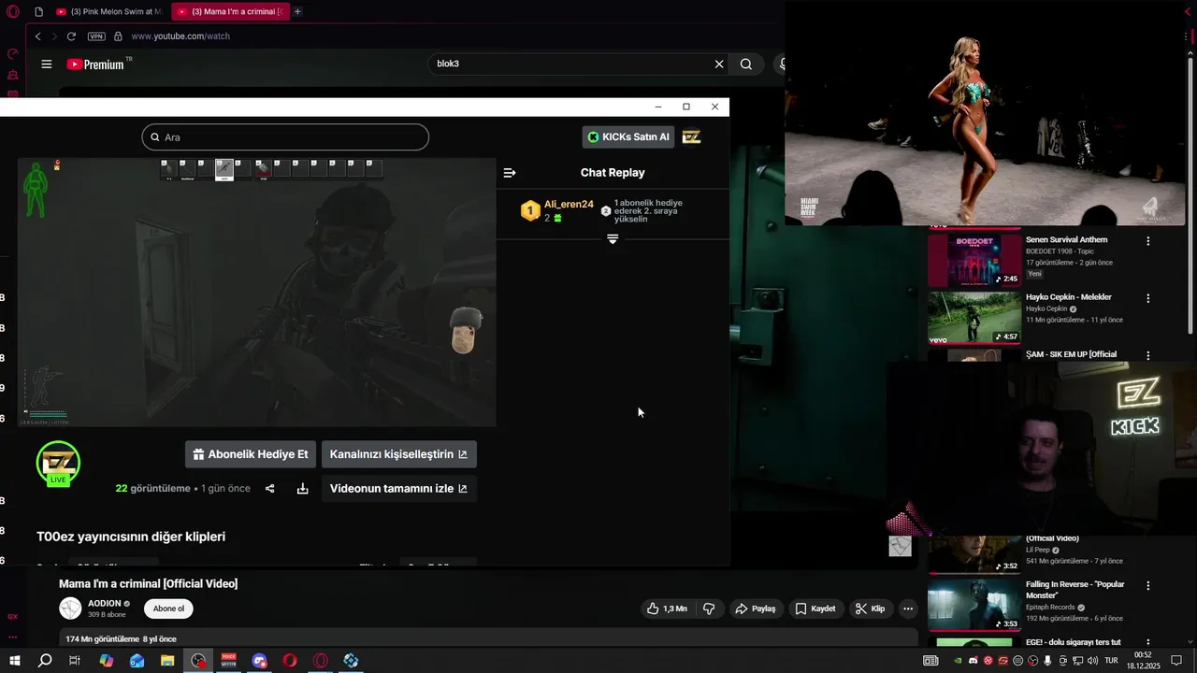Open red Opera browser taskbar icon
This screenshot has height=673, width=1197.
(290, 661)
